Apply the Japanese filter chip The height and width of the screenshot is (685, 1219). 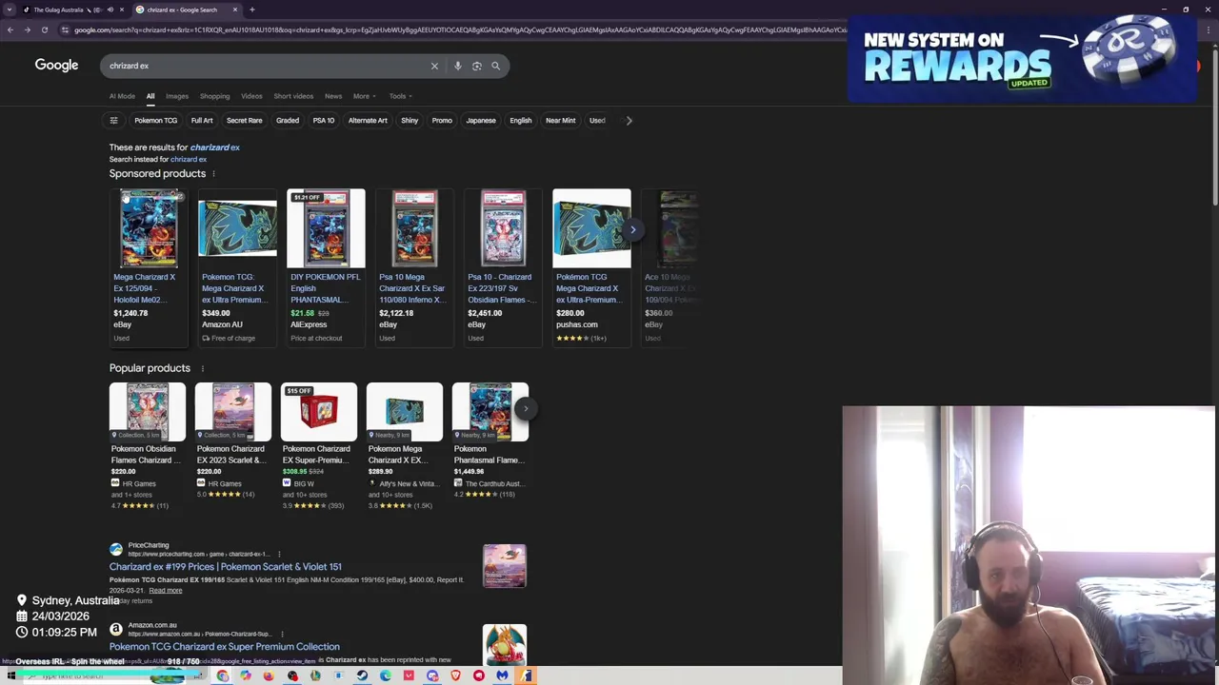(x=481, y=121)
